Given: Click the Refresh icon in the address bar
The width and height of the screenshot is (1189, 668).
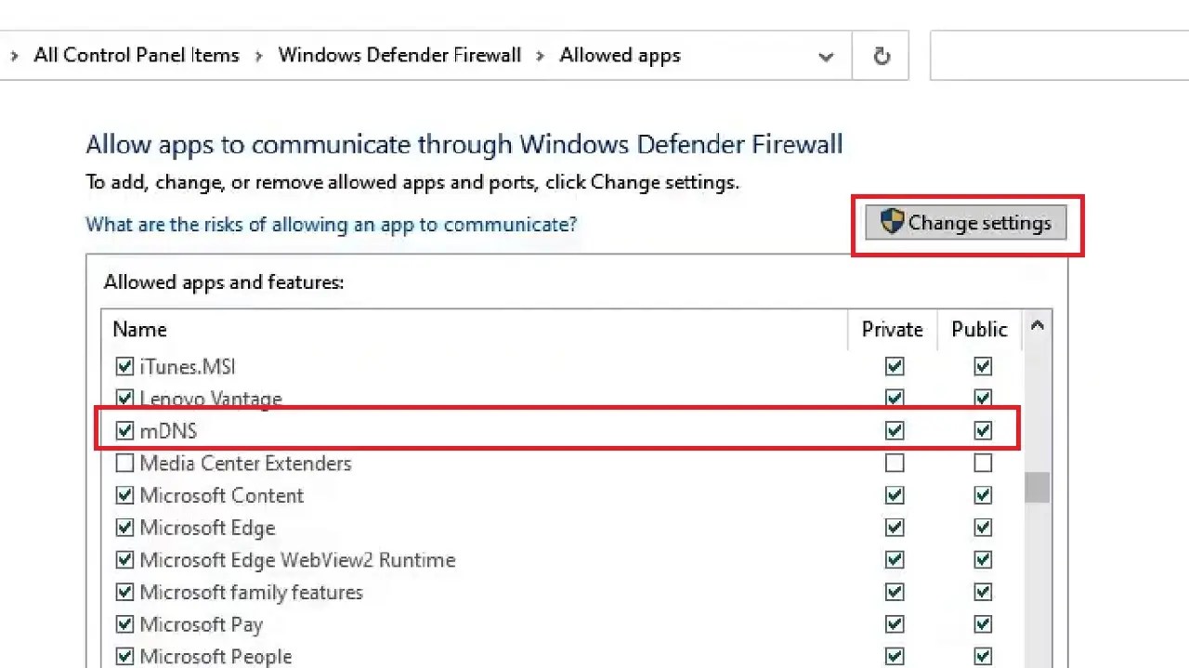Looking at the screenshot, I should 880,55.
